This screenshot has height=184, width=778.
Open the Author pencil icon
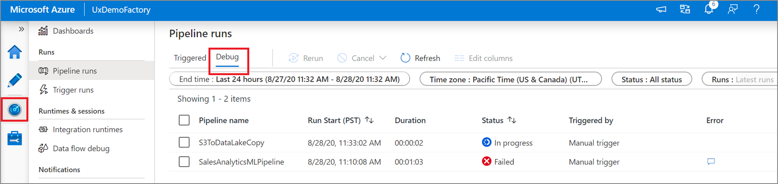click(15, 81)
